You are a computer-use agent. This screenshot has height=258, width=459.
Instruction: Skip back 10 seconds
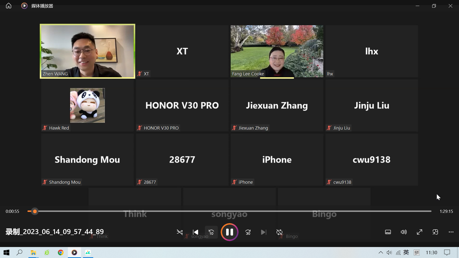[211, 232]
